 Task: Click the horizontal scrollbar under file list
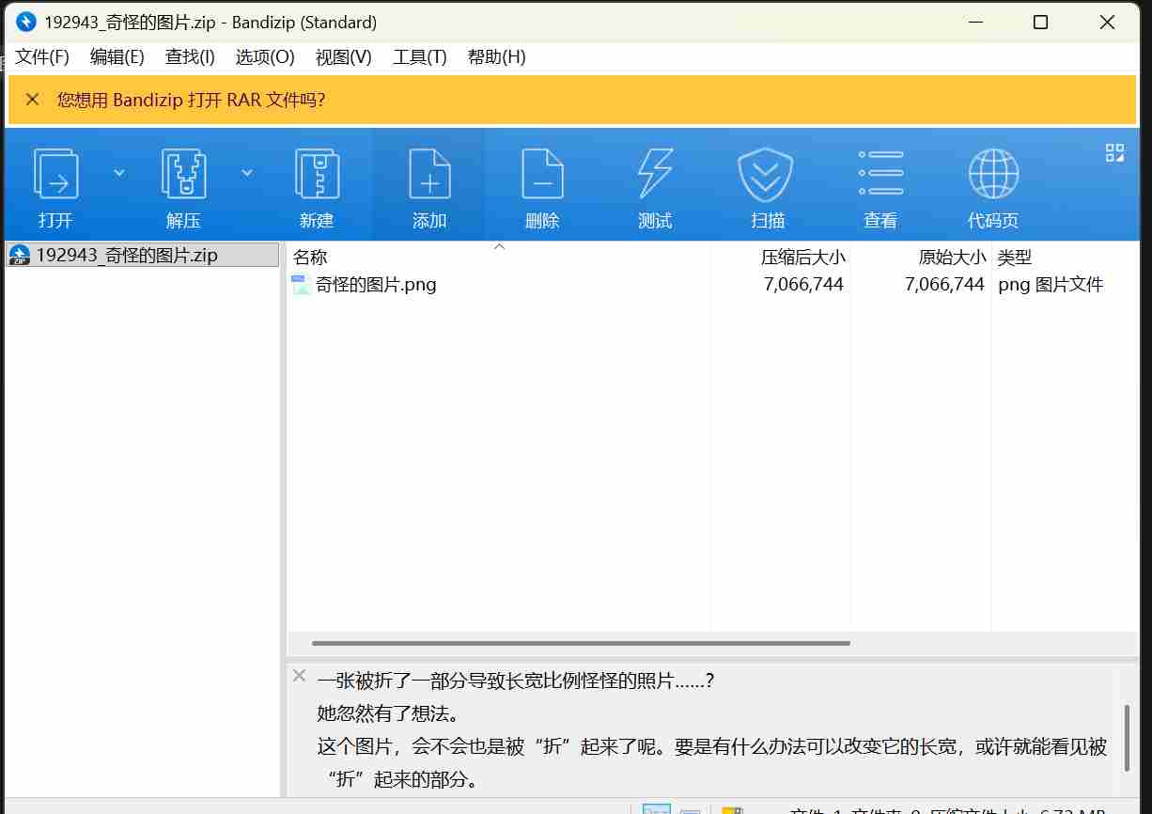[581, 644]
